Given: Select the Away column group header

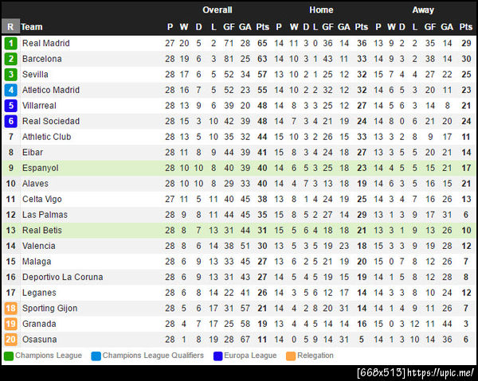Looking at the screenshot, I should click(423, 10).
